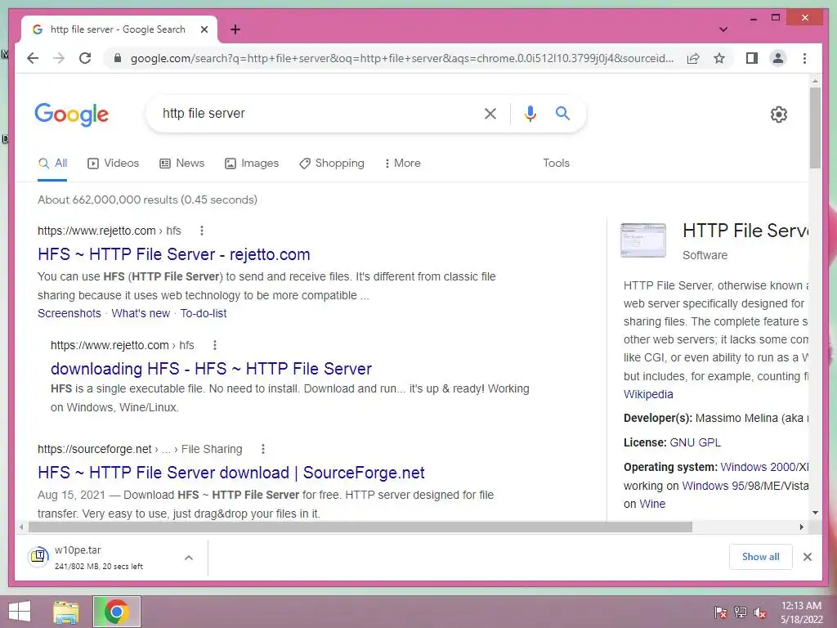The height and width of the screenshot is (628, 837).
Task: Close the 'http file server' tab
Action: click(204, 29)
